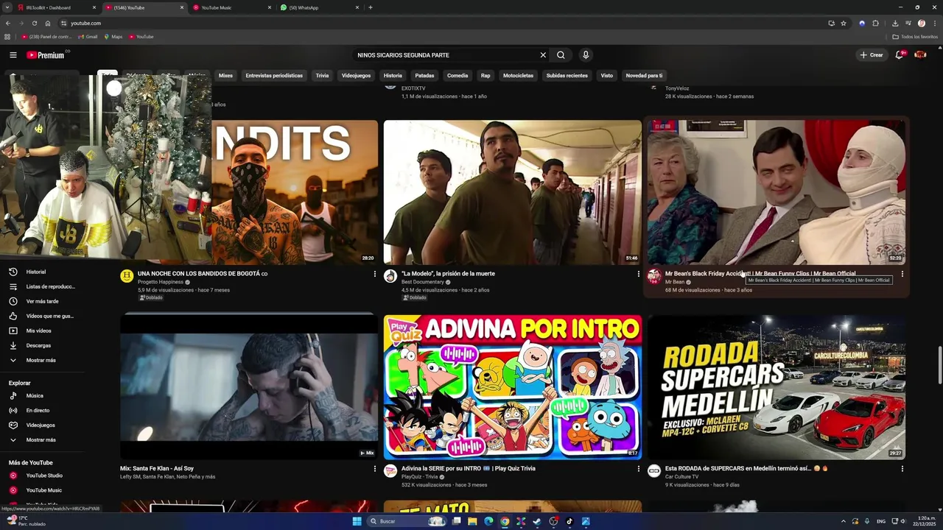Select the Mixes filter chip
This screenshot has width=943, height=530.
(225, 75)
